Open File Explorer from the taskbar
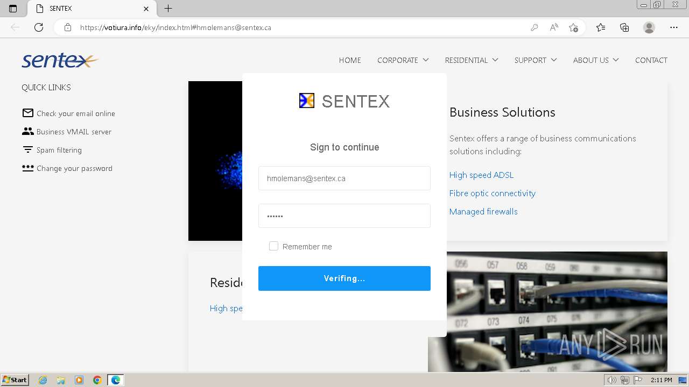The width and height of the screenshot is (689, 387). pos(61,380)
